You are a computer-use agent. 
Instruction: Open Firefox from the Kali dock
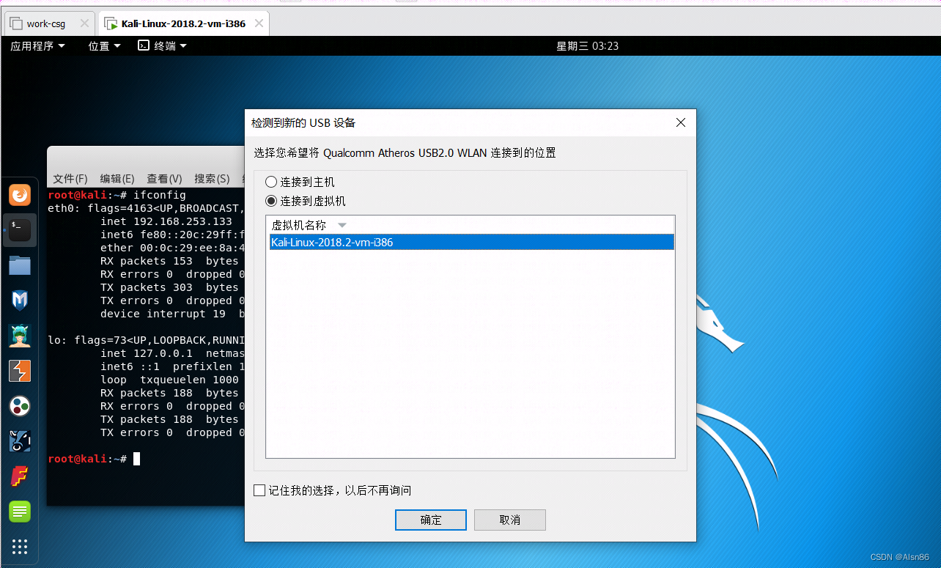tap(20, 195)
